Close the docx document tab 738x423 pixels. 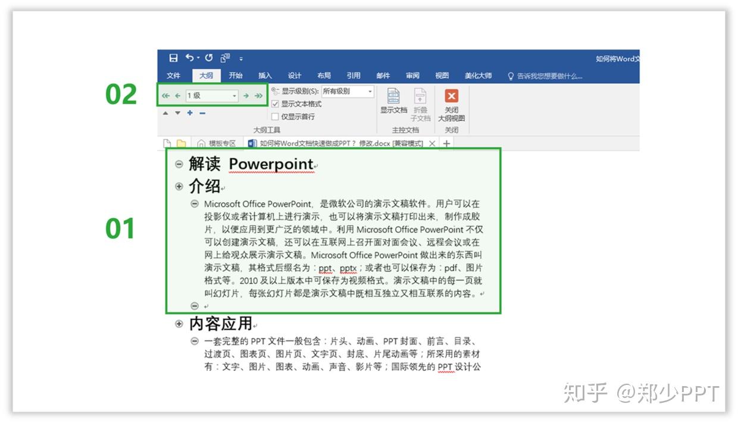(432, 143)
